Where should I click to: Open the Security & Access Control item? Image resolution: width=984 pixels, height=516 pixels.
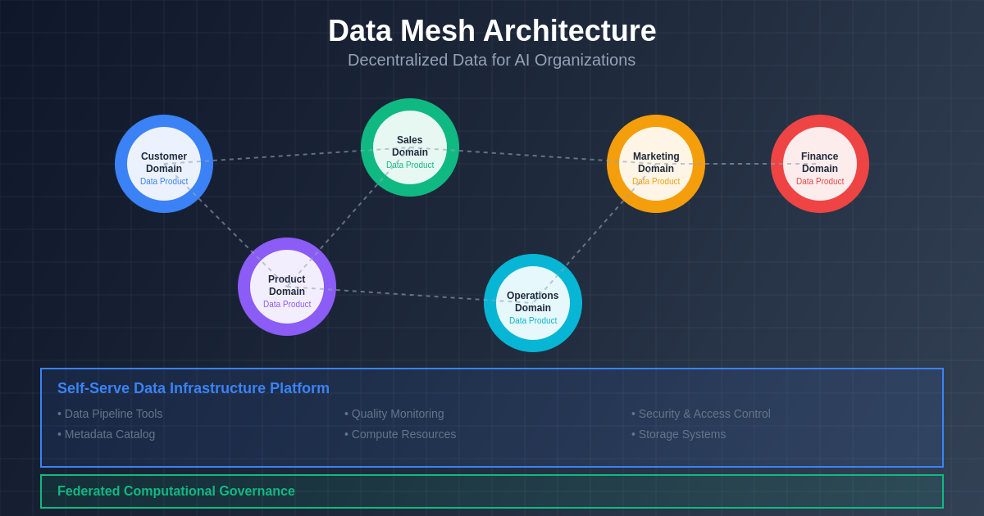[x=704, y=414]
